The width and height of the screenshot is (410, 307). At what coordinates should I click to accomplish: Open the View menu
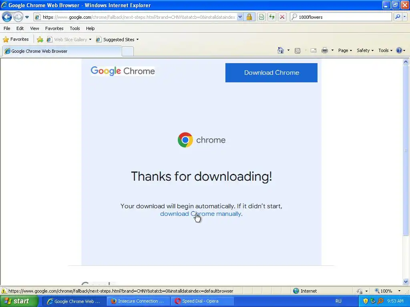click(x=34, y=28)
